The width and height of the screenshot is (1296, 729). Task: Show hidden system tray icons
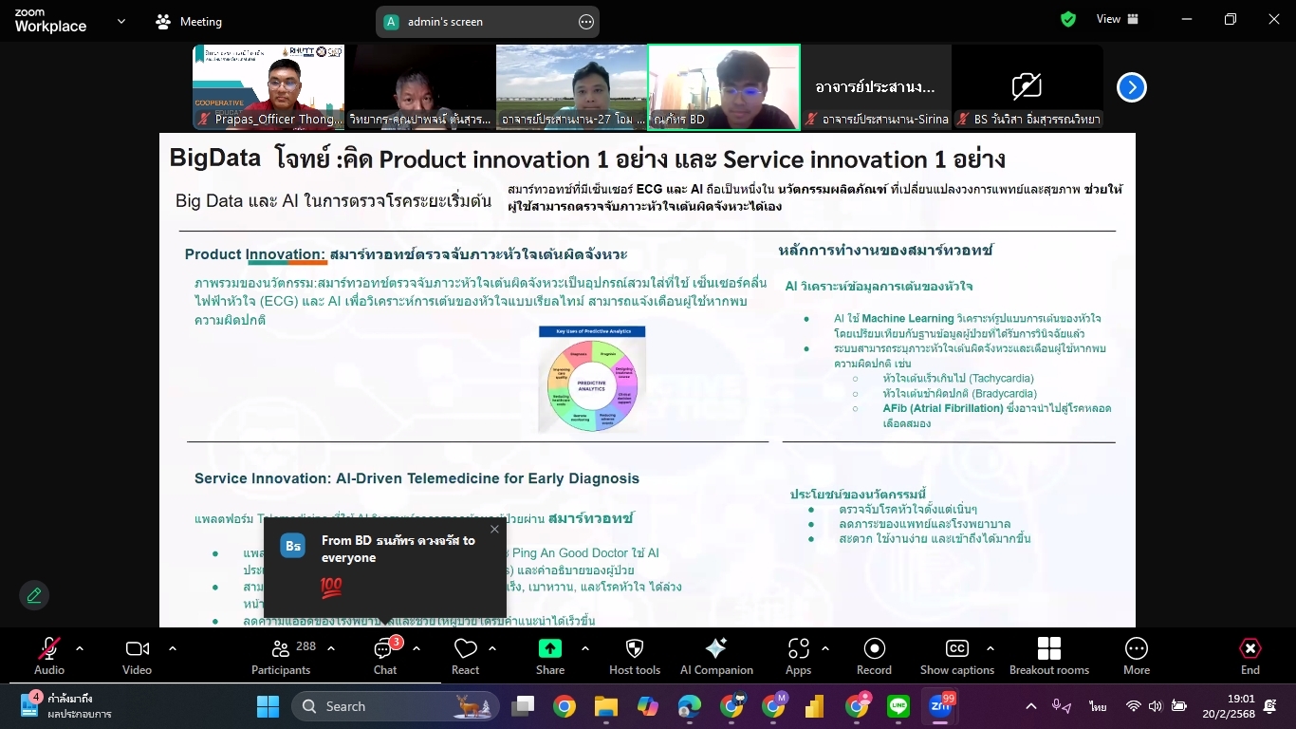point(1031,706)
